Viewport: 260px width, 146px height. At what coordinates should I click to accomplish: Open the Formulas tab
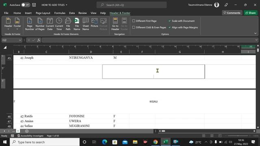[x=60, y=13]
